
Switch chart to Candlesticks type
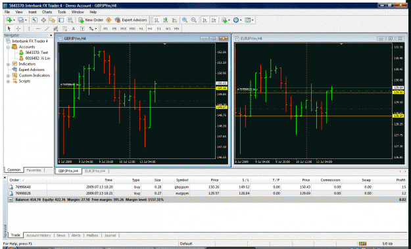166,20
